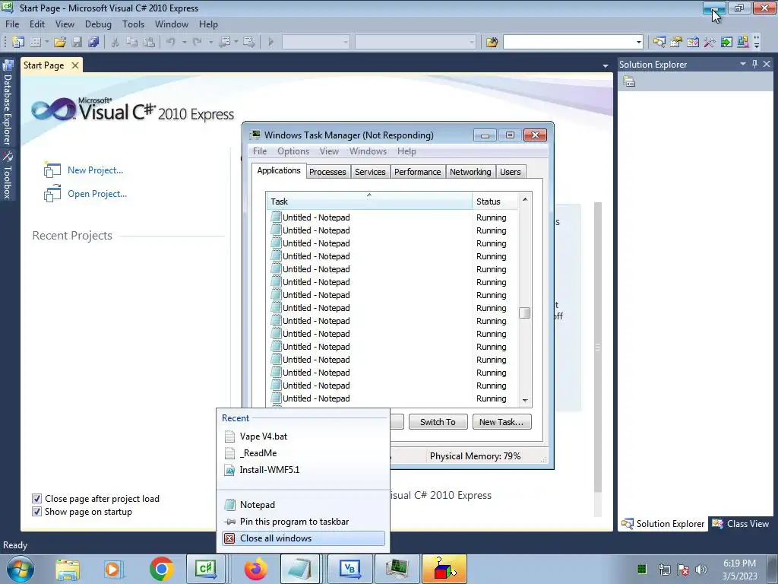Click the New Project... link

[x=95, y=170]
